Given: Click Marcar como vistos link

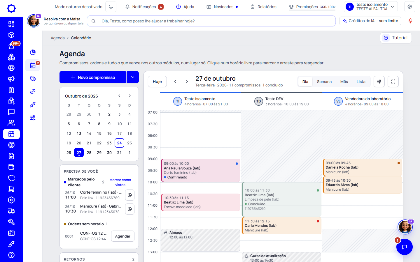Looking at the screenshot, I should point(120,182).
